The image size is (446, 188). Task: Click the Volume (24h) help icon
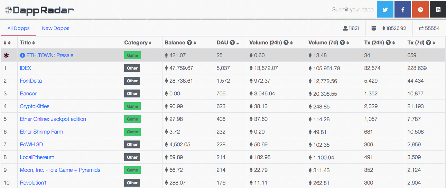[x=286, y=43]
